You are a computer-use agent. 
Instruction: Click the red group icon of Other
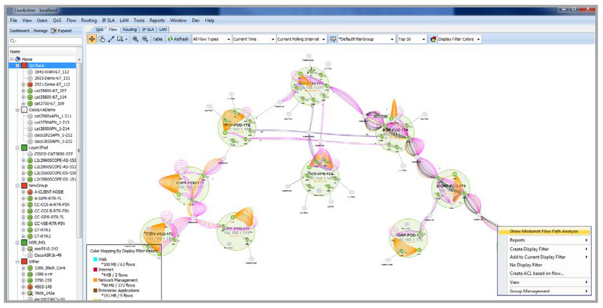(24, 261)
